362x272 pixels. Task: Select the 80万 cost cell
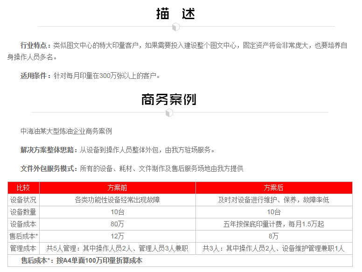[x=117, y=224]
